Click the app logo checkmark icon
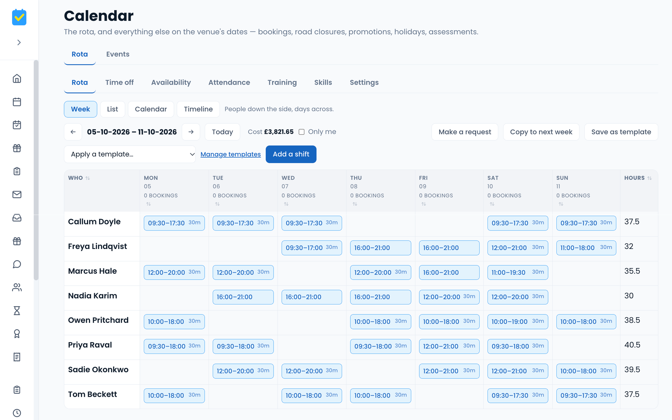 19,17
